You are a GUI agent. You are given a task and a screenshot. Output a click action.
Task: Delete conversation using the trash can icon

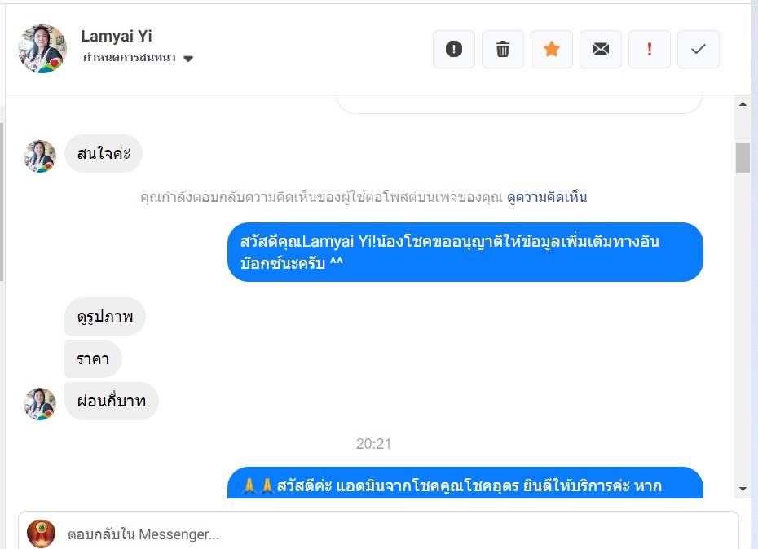tap(503, 50)
